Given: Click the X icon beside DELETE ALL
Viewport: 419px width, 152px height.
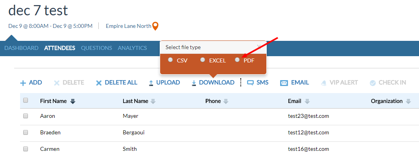Looking at the screenshot, I should click(x=99, y=83).
